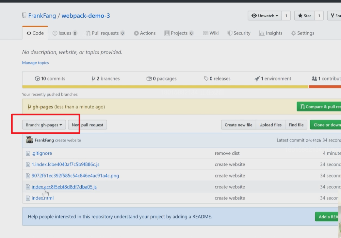
Task: Click the contributors people icon
Action: (x=314, y=78)
